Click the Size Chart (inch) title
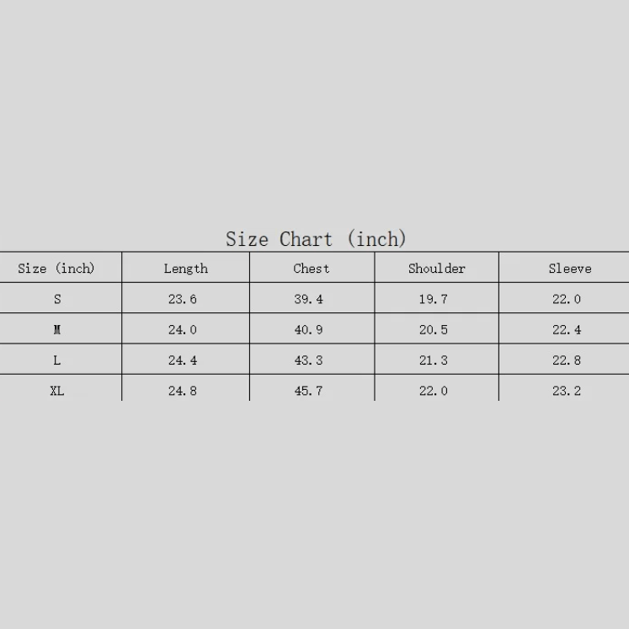 (x=316, y=239)
